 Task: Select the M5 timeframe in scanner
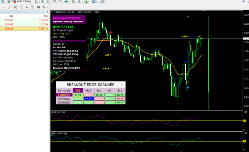point(78,91)
